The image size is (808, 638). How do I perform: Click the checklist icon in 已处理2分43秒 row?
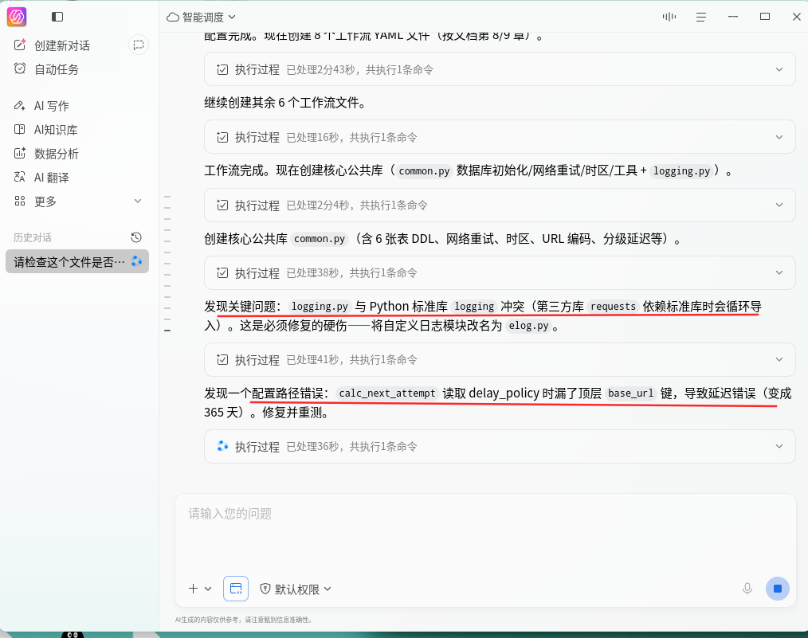click(222, 69)
